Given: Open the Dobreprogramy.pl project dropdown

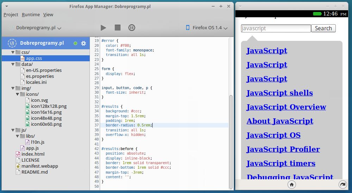Looking at the screenshot, I should tap(39, 28).
